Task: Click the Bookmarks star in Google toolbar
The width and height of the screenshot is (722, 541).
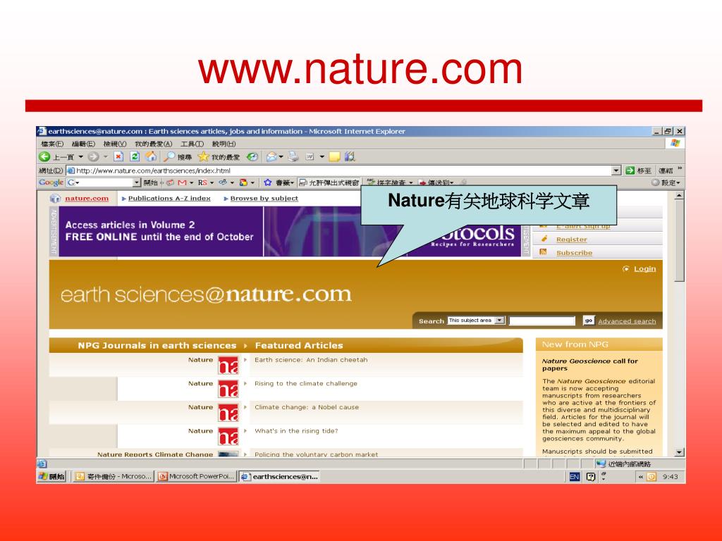Action: pyautogui.click(x=267, y=182)
